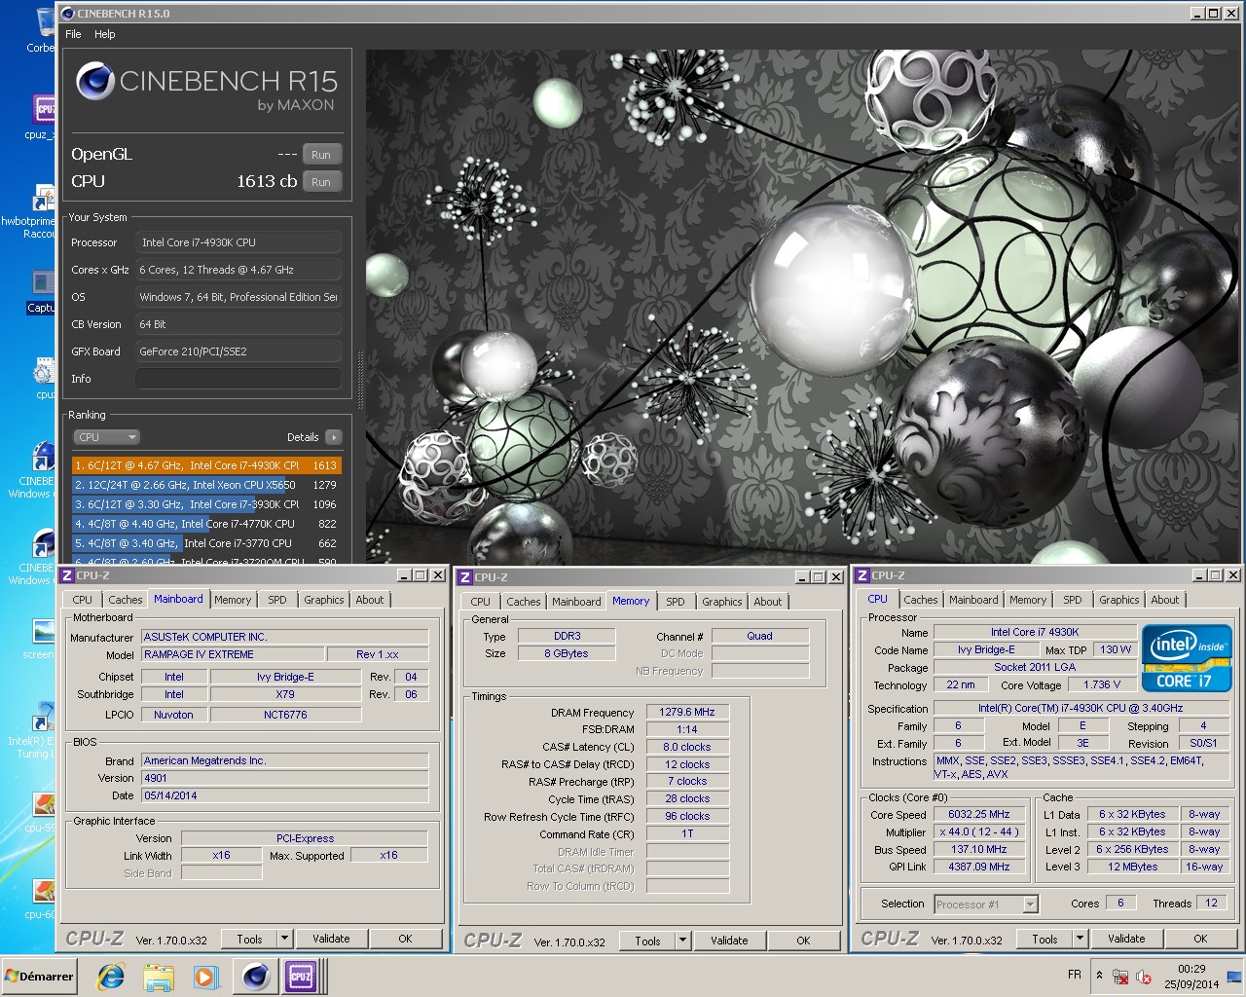1246x997 pixels.
Task: Click the ranking Details arrow button
Action: click(x=334, y=437)
